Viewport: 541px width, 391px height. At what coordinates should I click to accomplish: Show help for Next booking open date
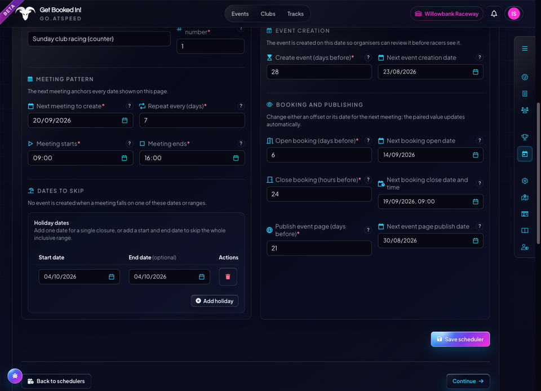480,140
